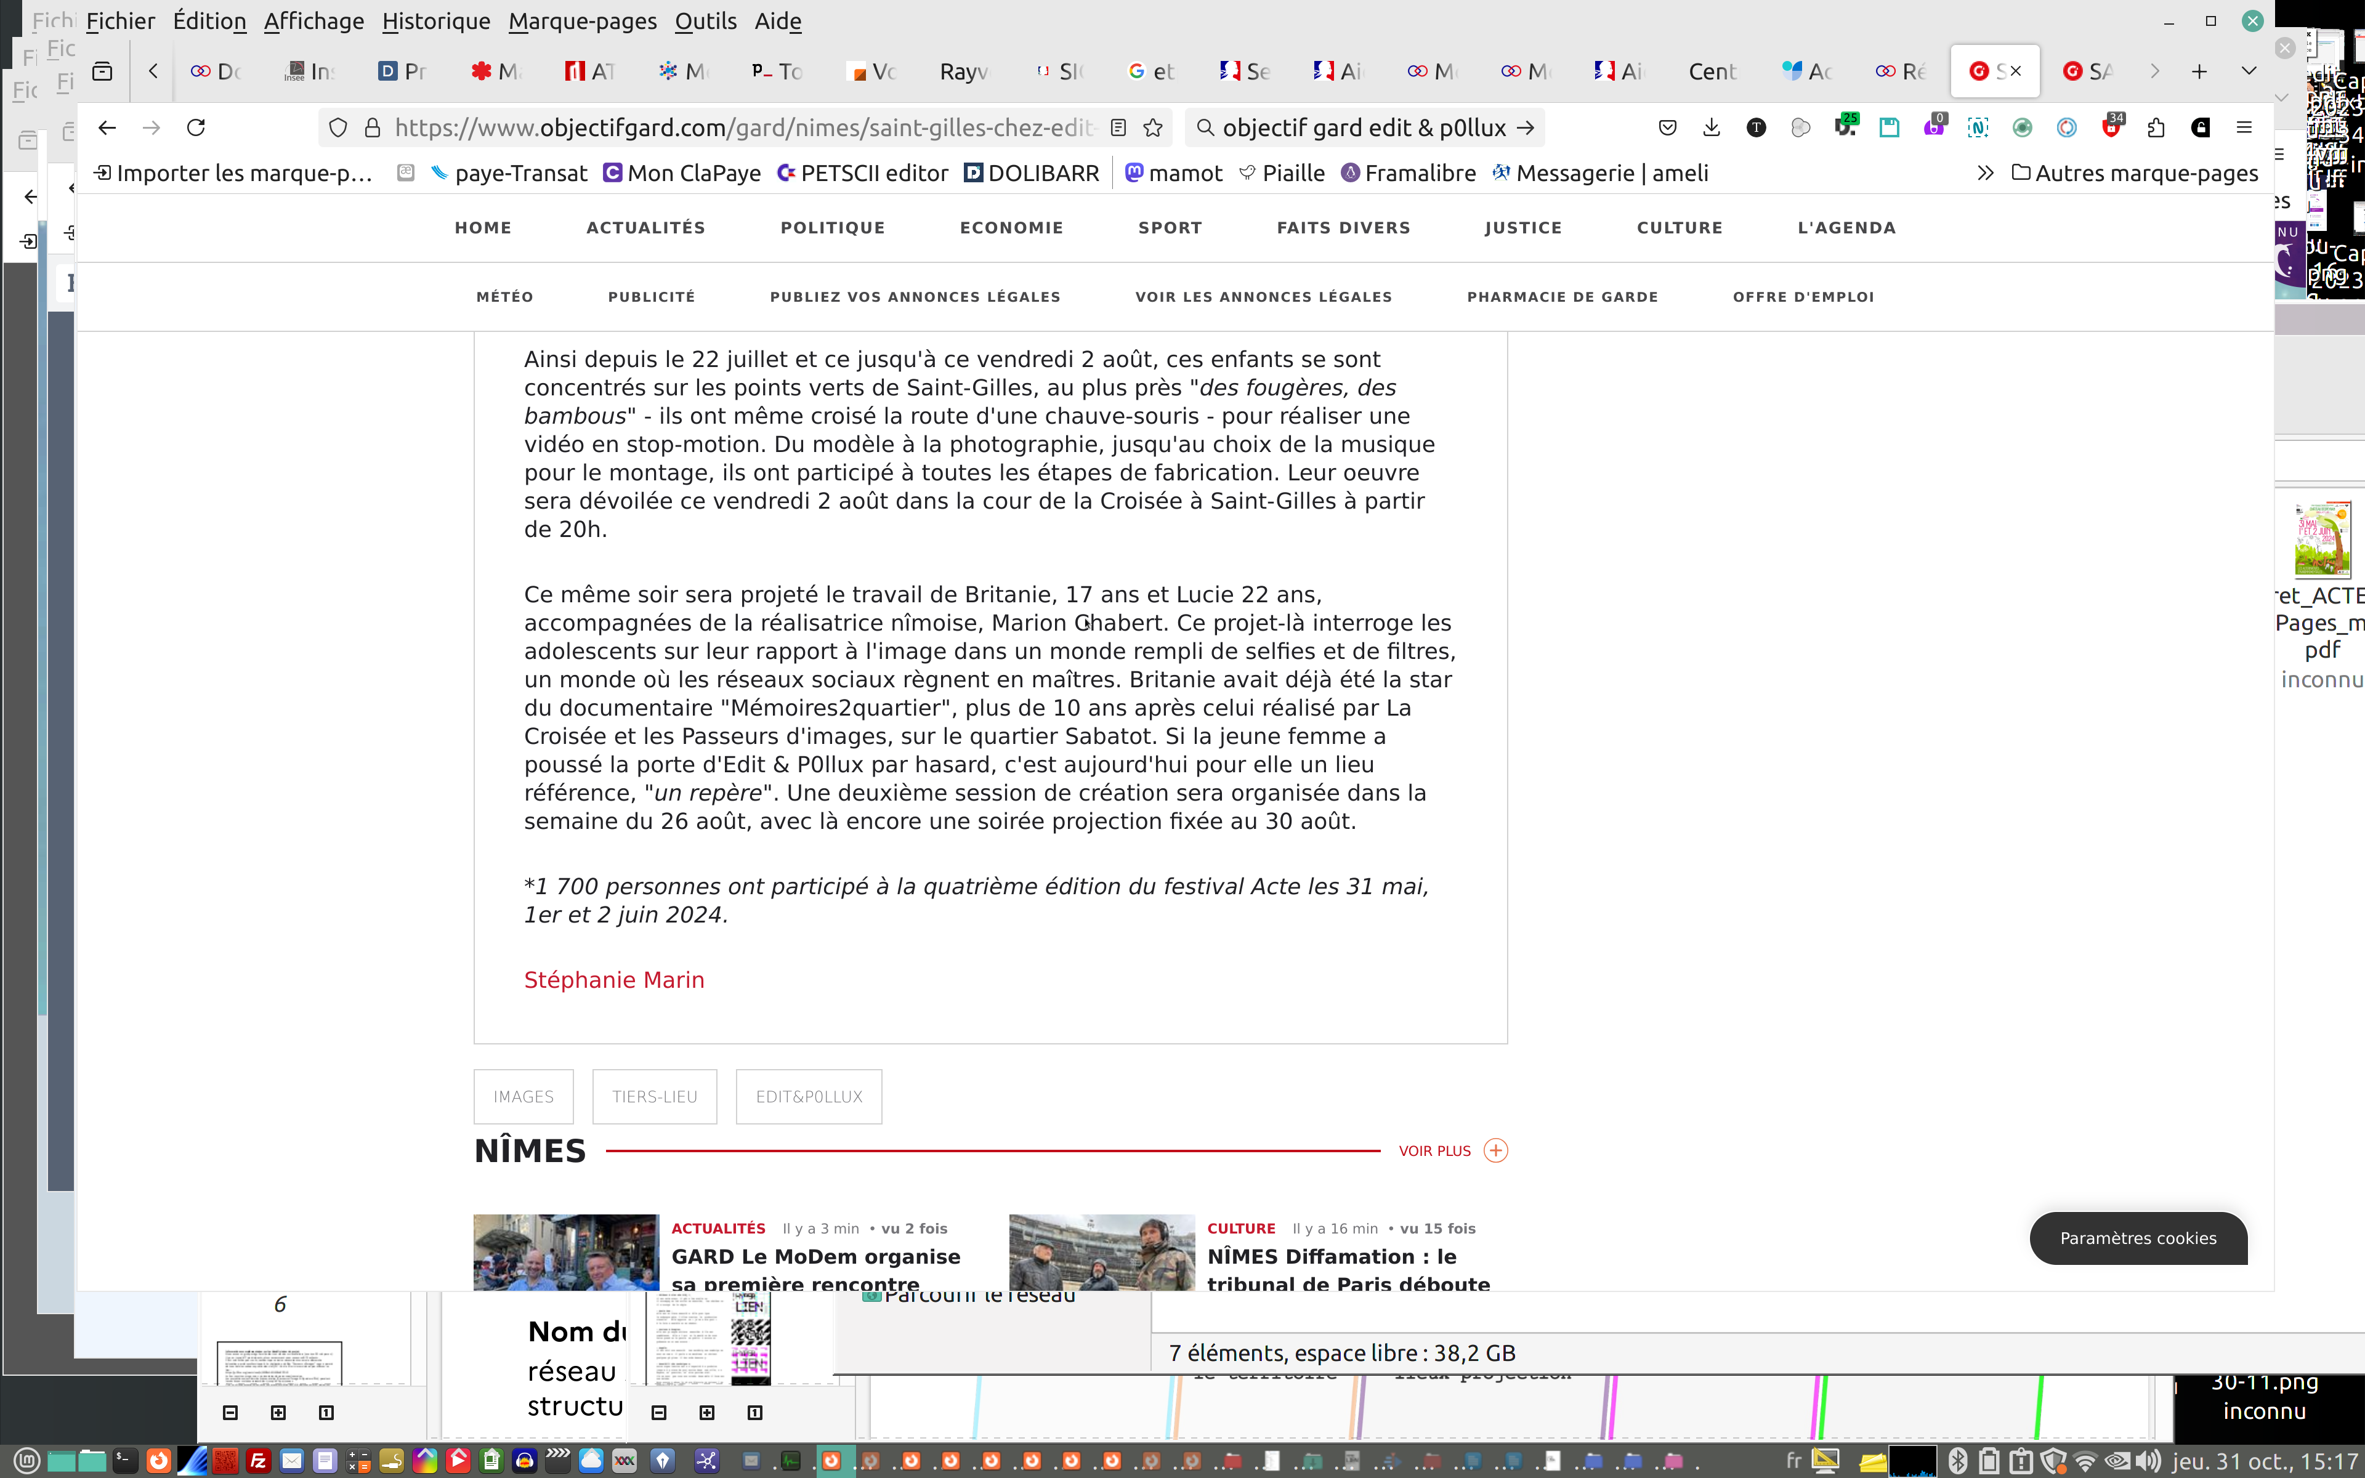
Task: Expand the list all tabs dropdown
Action: coord(2249,71)
